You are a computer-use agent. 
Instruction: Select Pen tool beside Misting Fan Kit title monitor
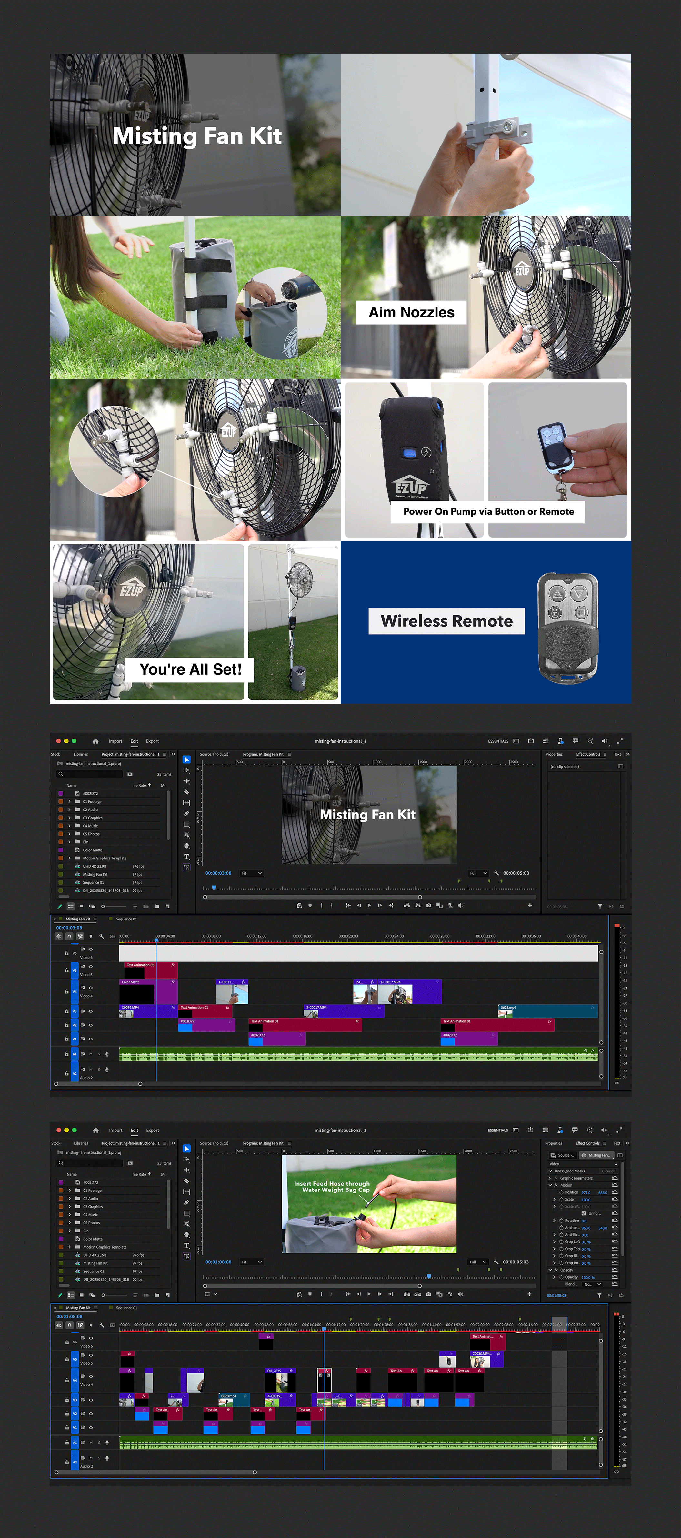(186, 813)
